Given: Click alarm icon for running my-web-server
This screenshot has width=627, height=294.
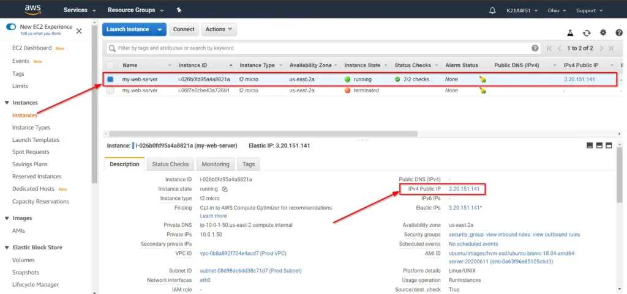Looking at the screenshot, I should (482, 79).
